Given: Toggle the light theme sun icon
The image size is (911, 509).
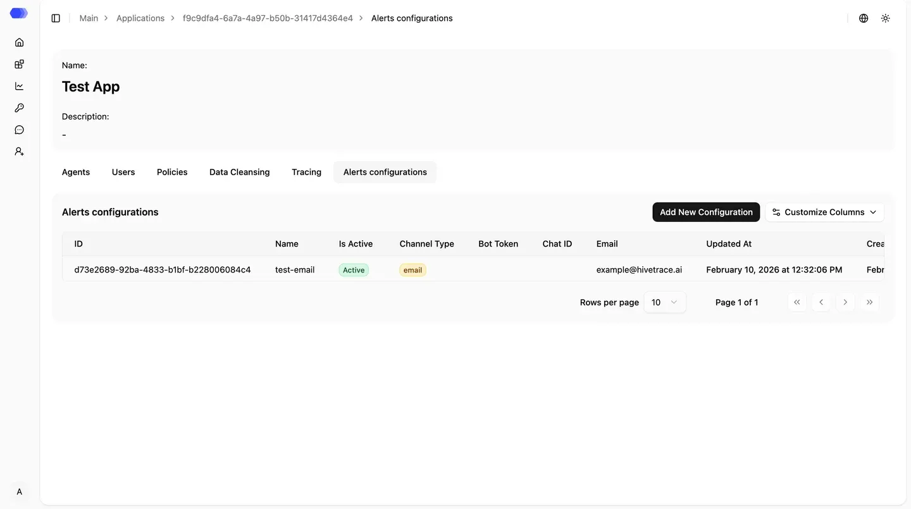Looking at the screenshot, I should click(886, 18).
